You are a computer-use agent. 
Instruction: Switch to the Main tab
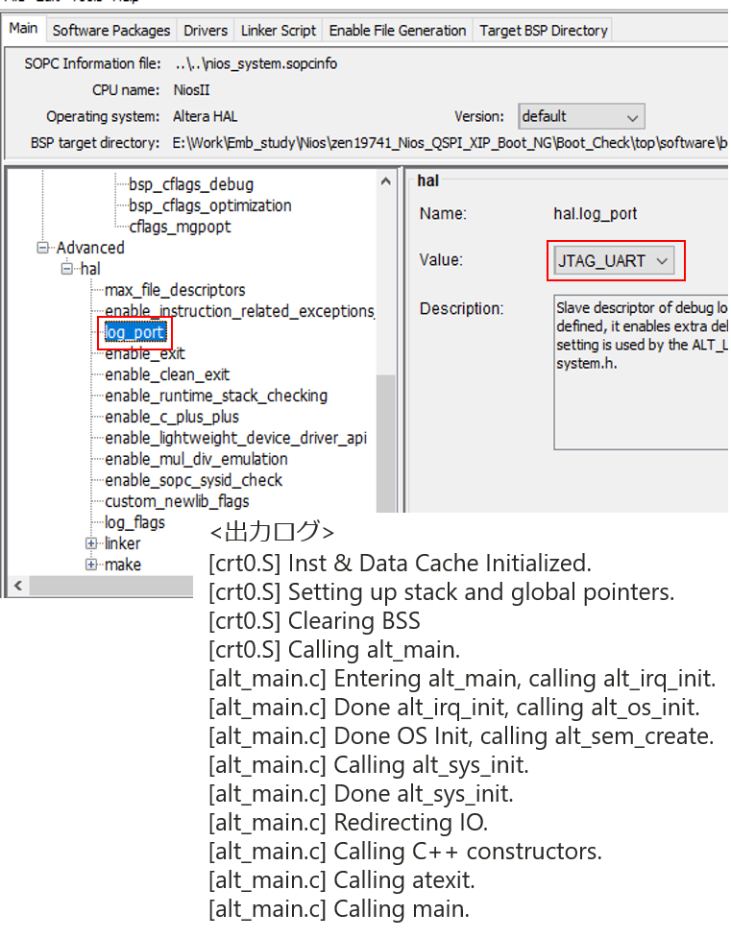[x=23, y=29]
